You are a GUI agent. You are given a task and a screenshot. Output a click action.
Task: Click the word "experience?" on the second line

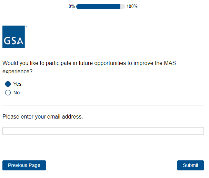[18, 72]
